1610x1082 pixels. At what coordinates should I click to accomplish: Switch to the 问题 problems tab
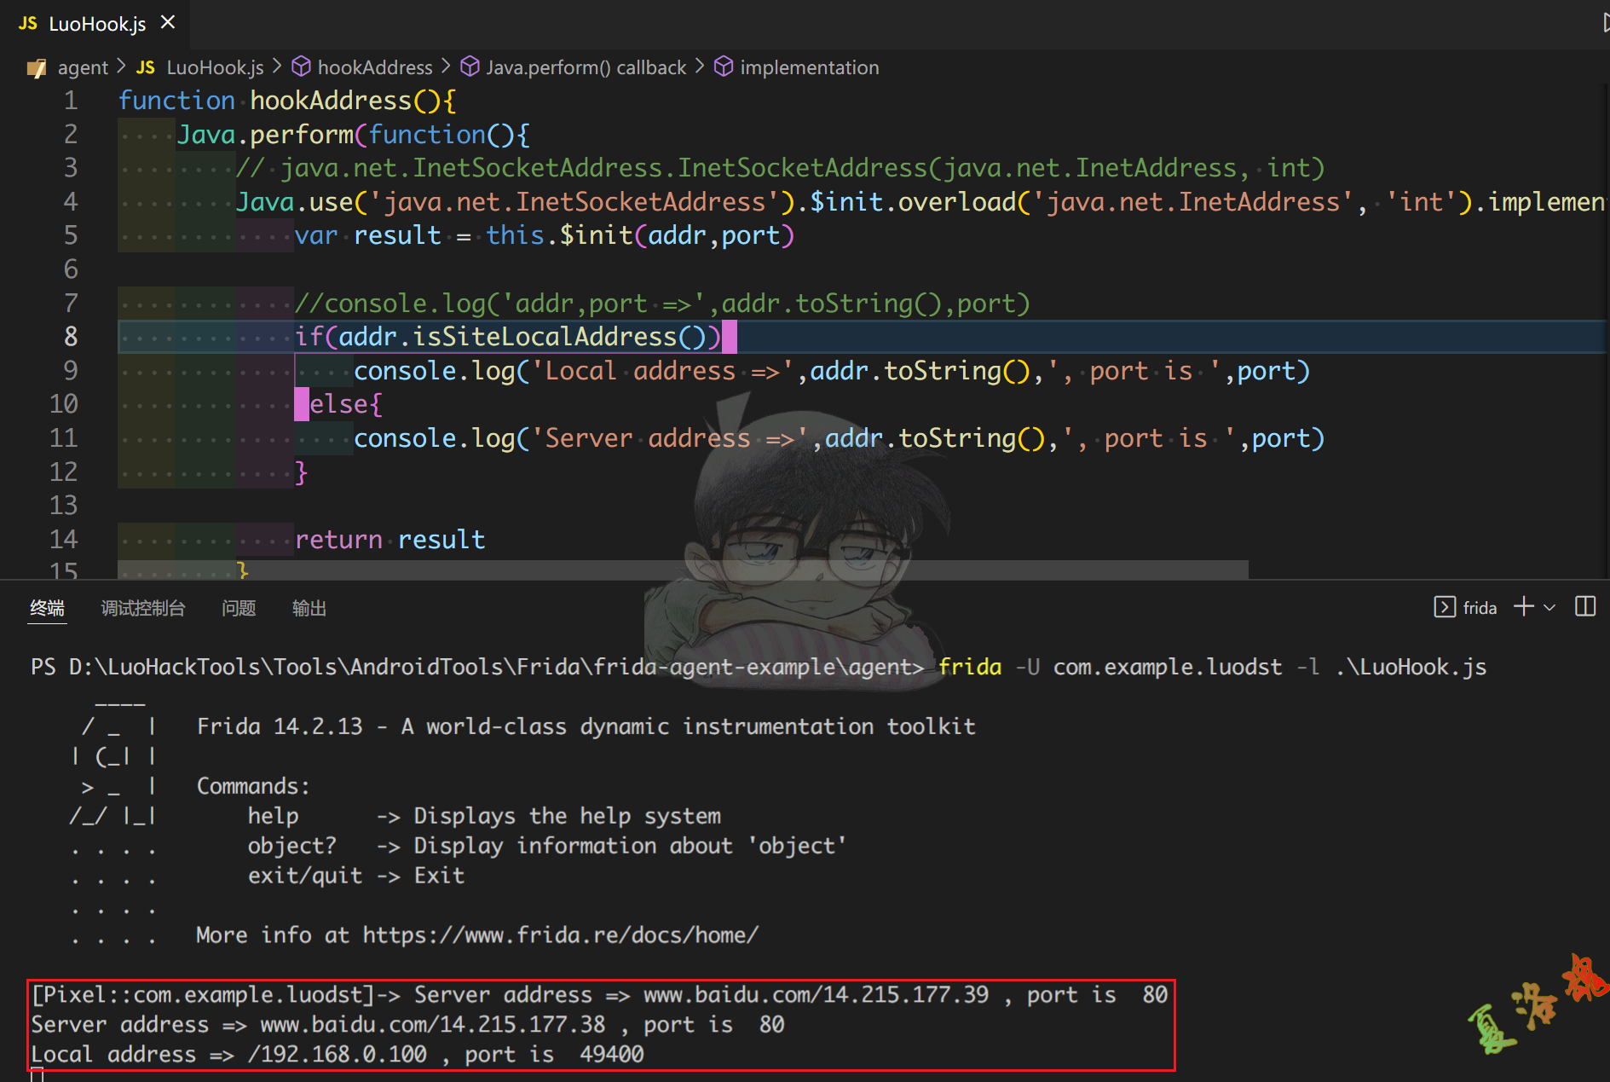239,608
